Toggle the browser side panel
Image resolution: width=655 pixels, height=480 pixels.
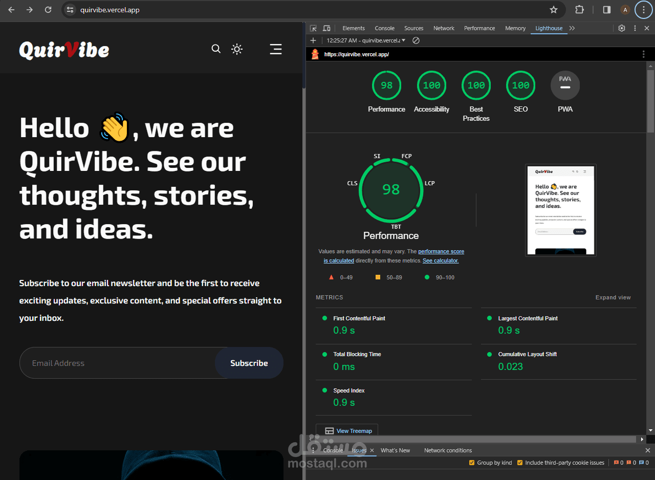point(606,10)
